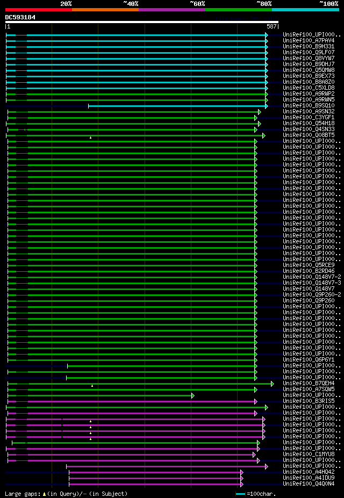344x498 pixels.
Task: Click the green arrowhead ending the B7QEH4 alignment
Action: tap(272, 384)
